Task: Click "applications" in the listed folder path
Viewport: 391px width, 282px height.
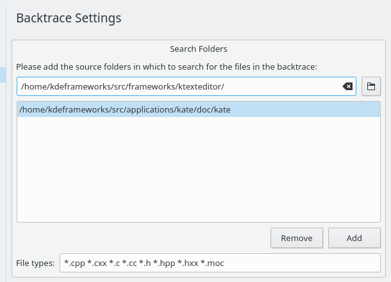Action: [x=147, y=109]
